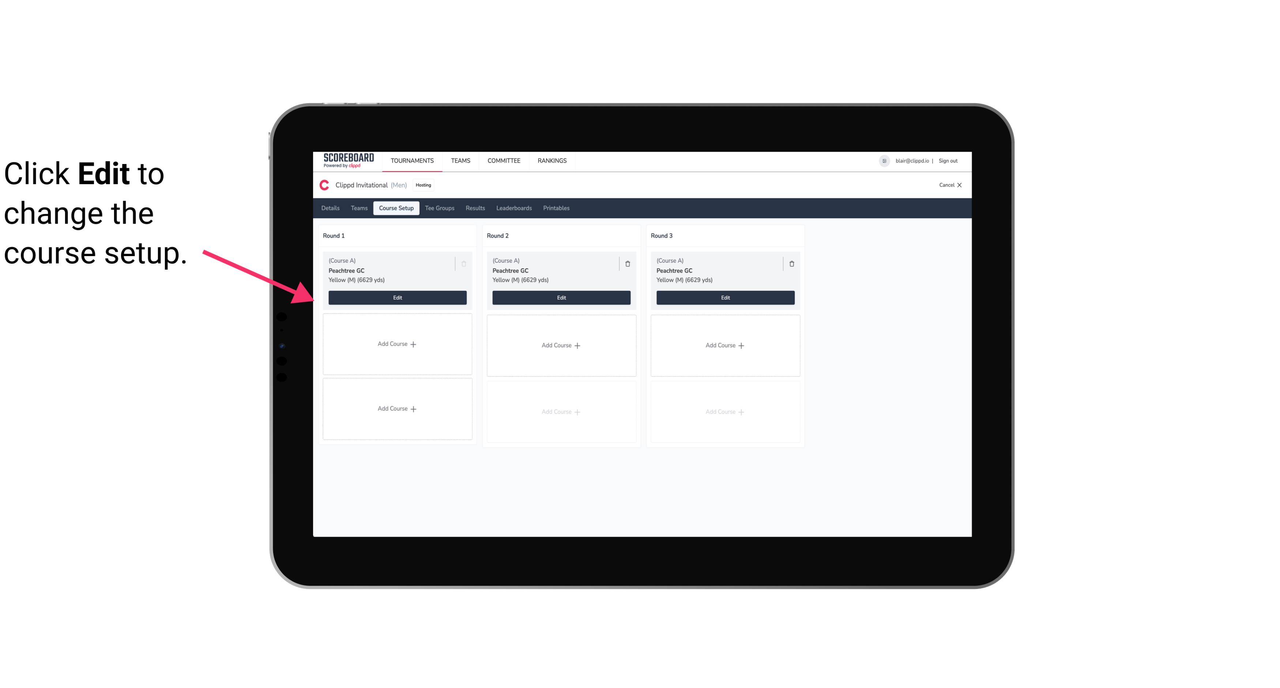Click the Printables tab
This screenshot has width=1280, height=688.
click(x=554, y=208)
